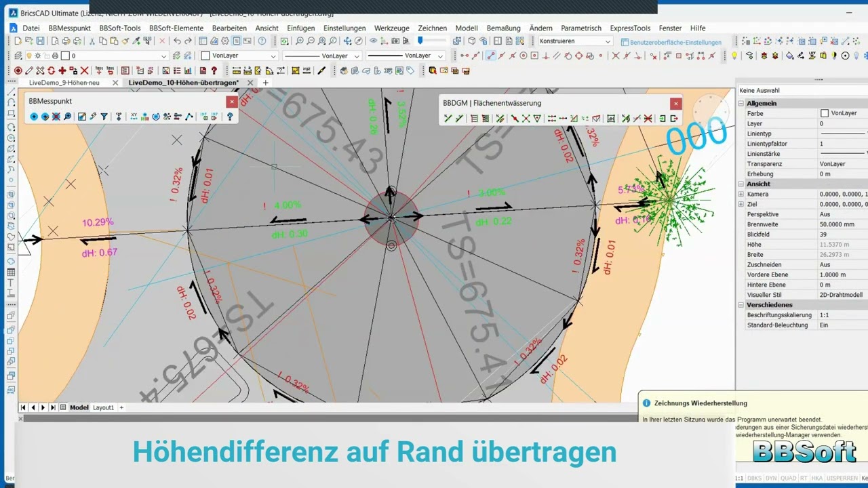Toggle the Intersection snap X icon
This screenshot has height=488, width=868.
(616, 56)
